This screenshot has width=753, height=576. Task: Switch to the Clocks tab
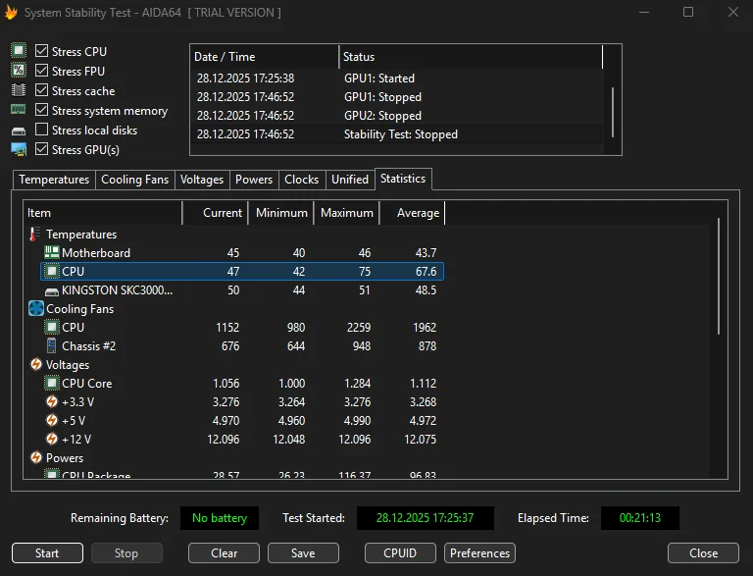(302, 180)
